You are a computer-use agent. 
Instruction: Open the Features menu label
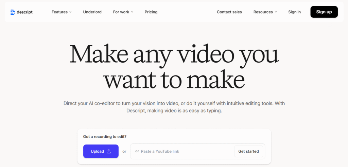click(59, 12)
